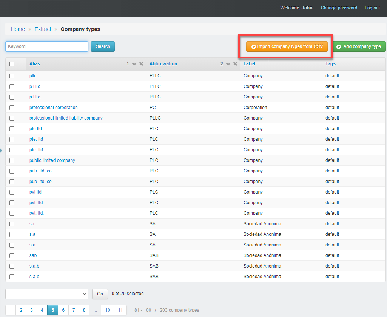387x317 pixels.
Task: Expand the collapsed side panel arrow
Action: (1, 150)
